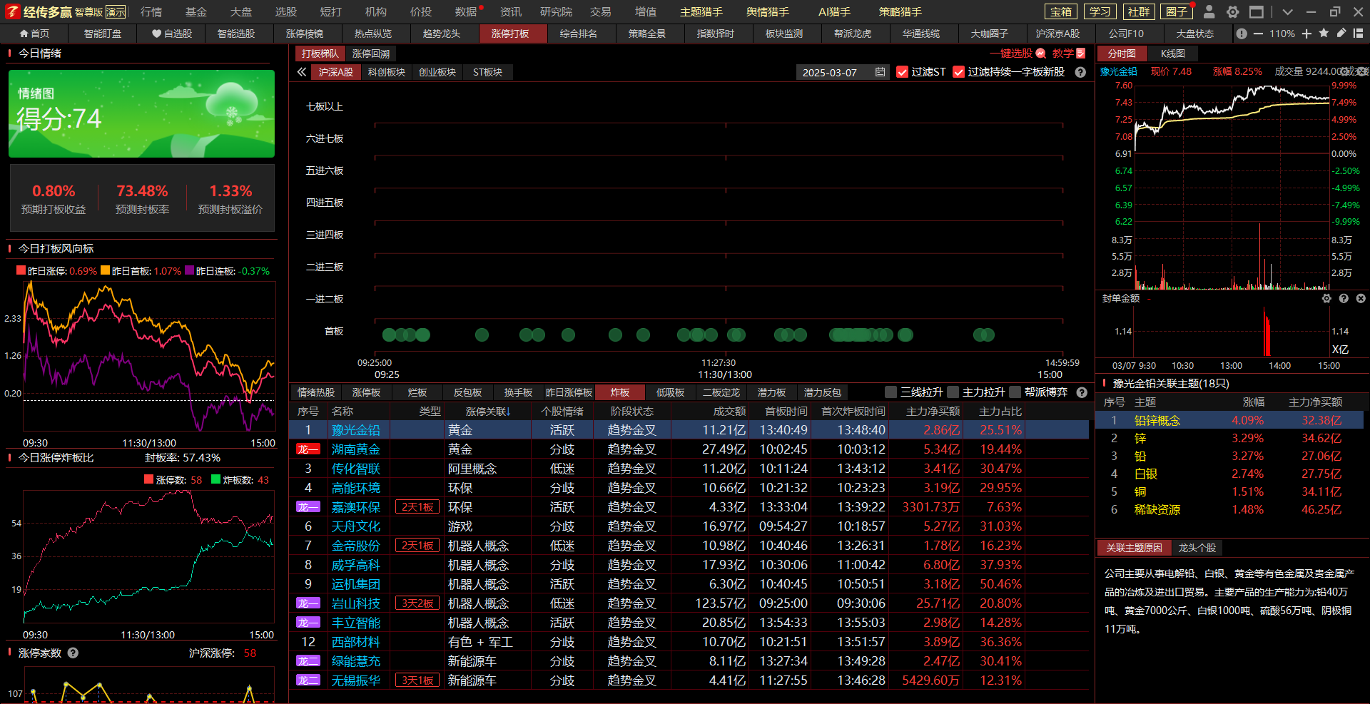Sort by the 成交额 column header
This screenshot has height=704, width=1370.
coord(729,412)
